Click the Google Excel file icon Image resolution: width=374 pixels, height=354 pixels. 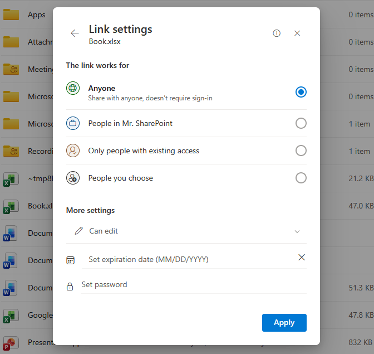coord(11,316)
